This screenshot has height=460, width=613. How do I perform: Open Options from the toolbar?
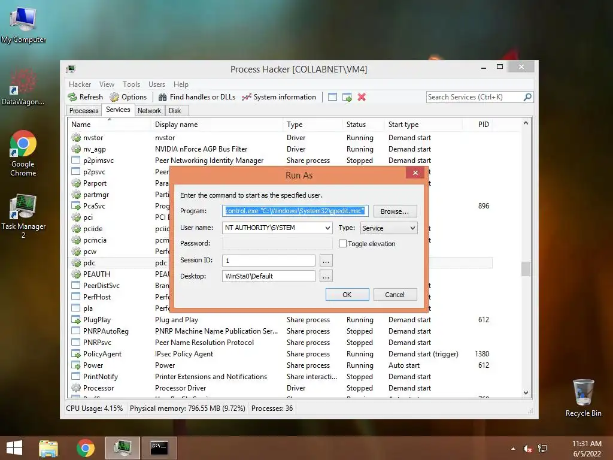point(128,97)
